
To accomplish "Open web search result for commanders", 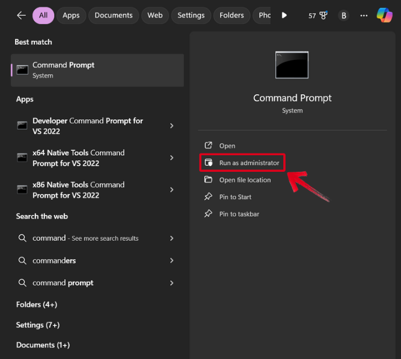I will [54, 260].
